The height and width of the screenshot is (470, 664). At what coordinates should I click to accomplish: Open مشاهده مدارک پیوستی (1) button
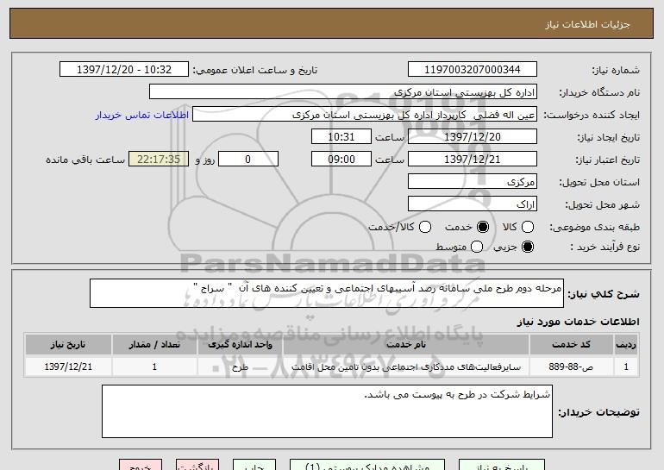coord(367,465)
